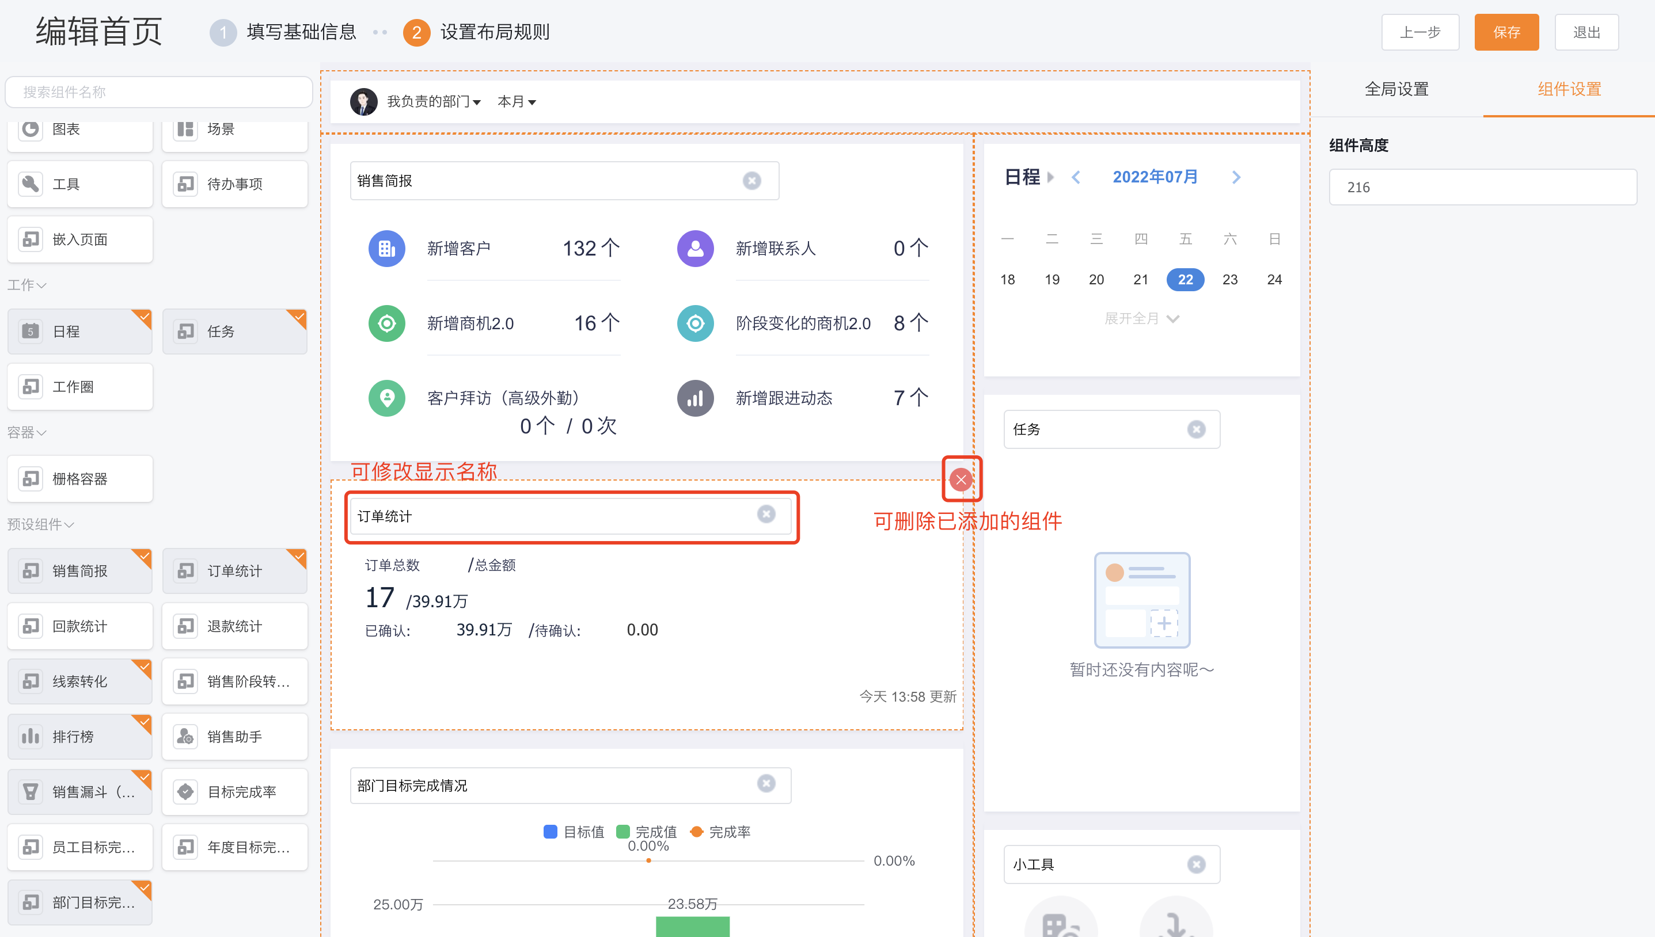Screen dimensions: 1655x937
Task: Go to next month in calendar
Action: pos(1236,177)
